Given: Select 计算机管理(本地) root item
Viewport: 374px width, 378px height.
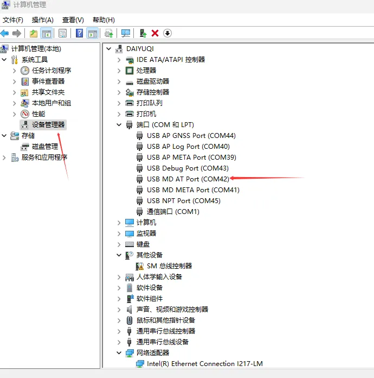Looking at the screenshot, I should (x=36, y=49).
